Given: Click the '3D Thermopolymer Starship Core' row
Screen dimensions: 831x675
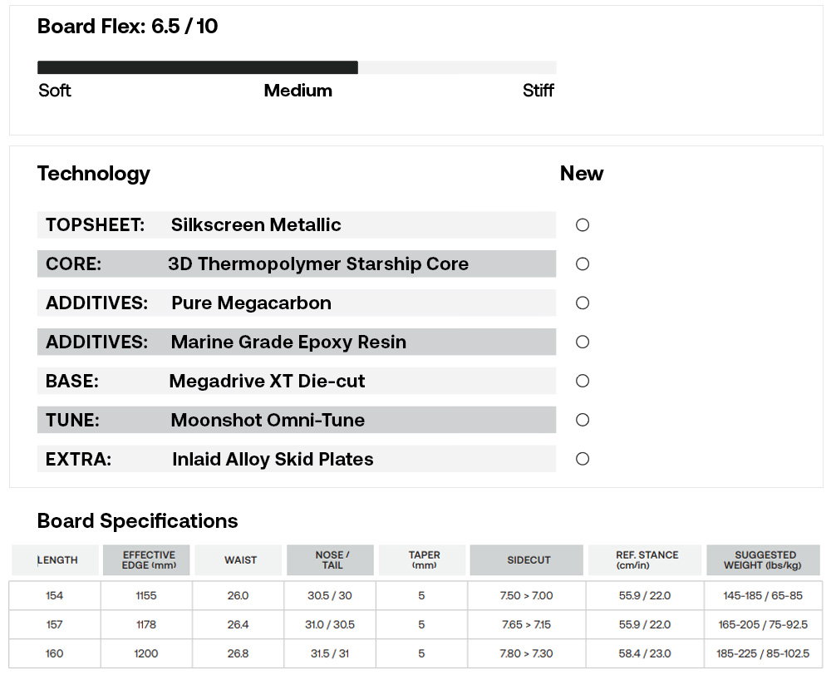Looking at the screenshot, I should (297, 264).
